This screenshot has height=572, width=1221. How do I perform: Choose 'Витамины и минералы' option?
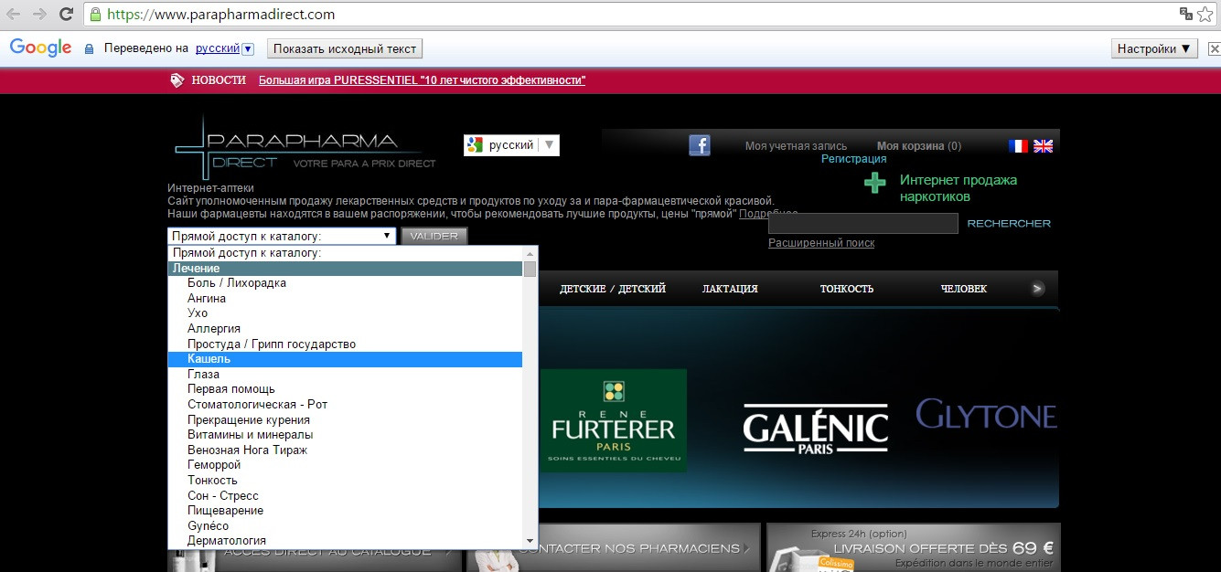345,435
